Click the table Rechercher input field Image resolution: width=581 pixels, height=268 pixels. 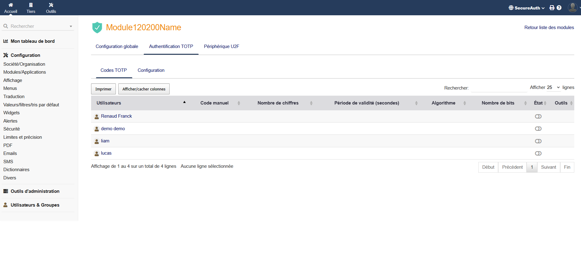[499, 88]
